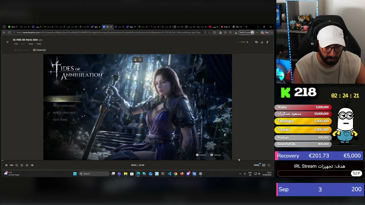Close the Dropbox file preview

(x=7, y=42)
